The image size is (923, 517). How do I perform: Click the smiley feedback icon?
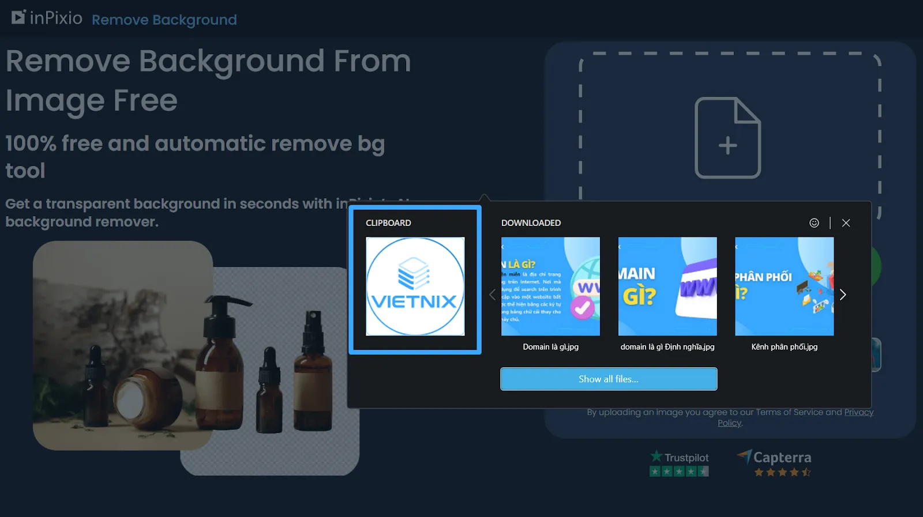[814, 222]
